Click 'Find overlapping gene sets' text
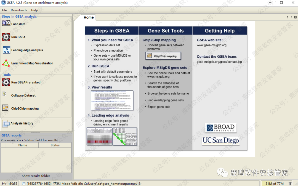This screenshot has height=186, width=298. click(x=166, y=100)
